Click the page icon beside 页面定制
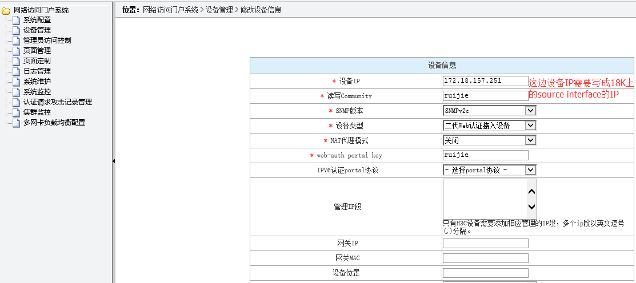Image resolution: width=636 pixels, height=283 pixels. point(16,61)
